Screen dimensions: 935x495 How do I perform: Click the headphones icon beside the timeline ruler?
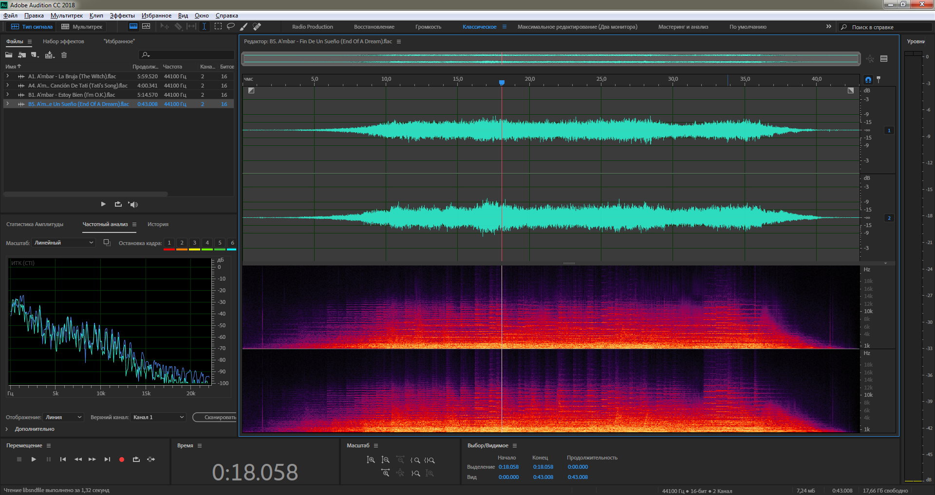(x=868, y=79)
